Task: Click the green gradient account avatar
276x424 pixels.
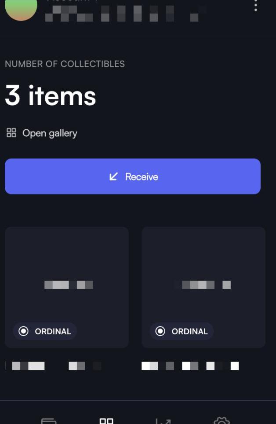Action: (x=21, y=8)
